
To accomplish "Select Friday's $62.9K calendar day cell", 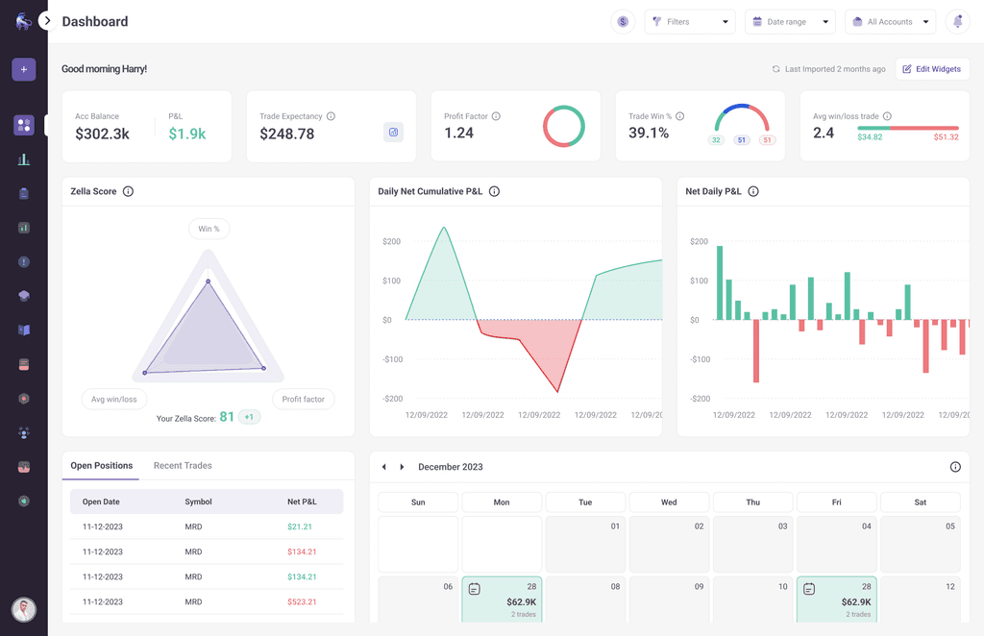I will coord(837,599).
